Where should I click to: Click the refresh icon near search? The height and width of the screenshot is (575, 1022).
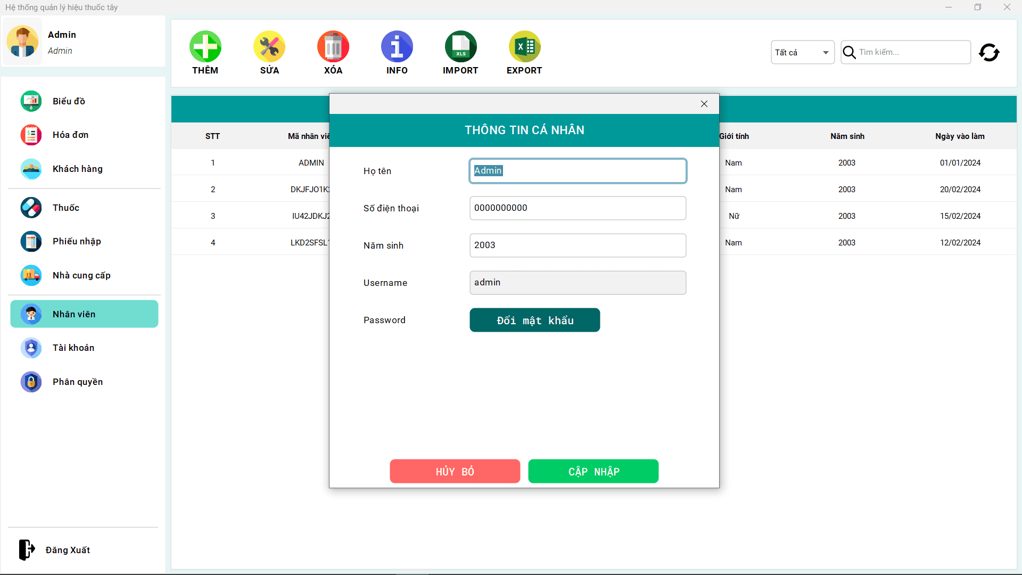coord(989,52)
